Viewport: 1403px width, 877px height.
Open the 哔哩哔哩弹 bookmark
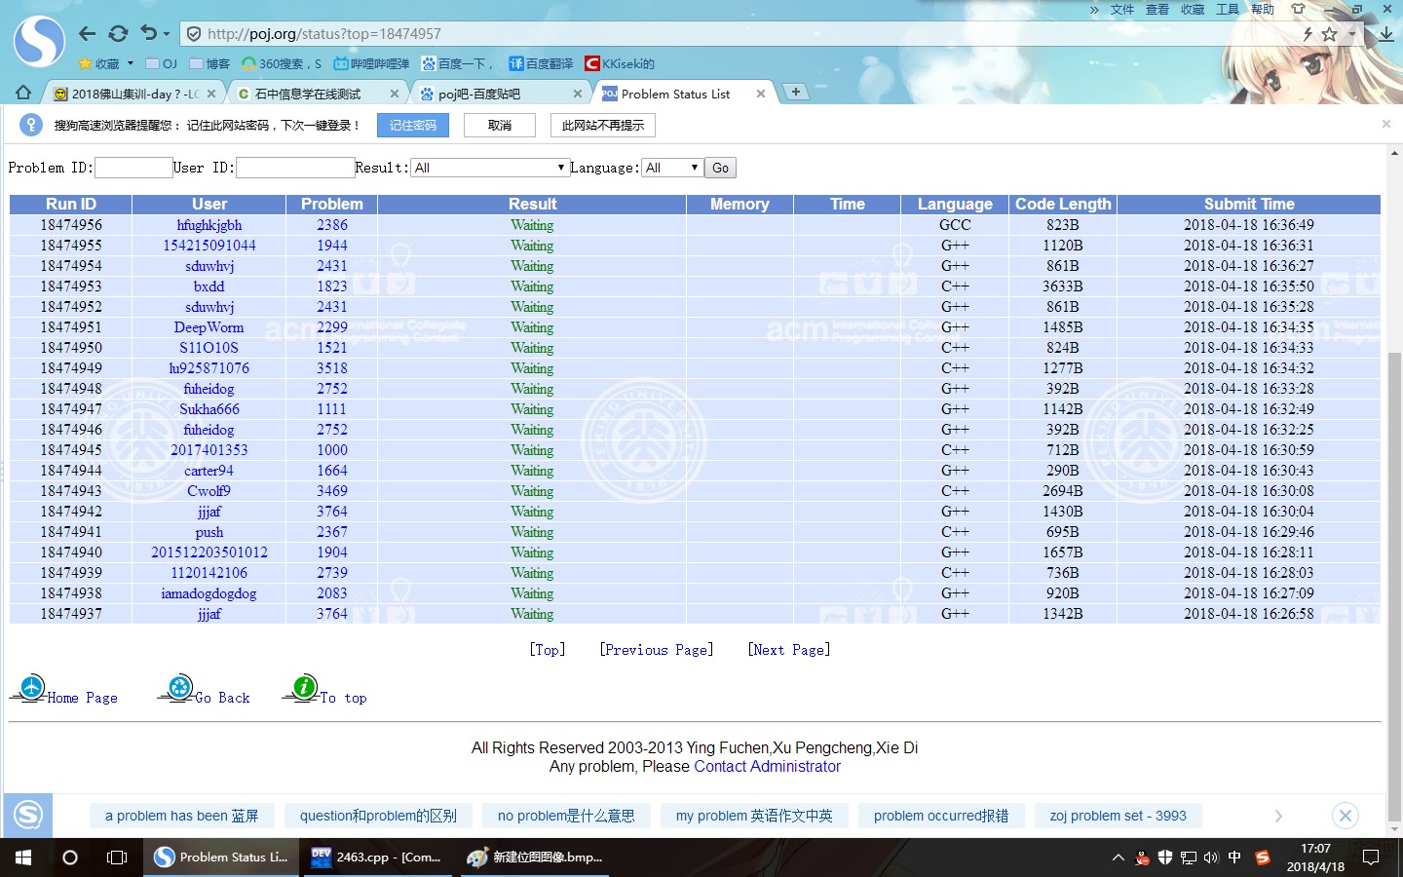pyautogui.click(x=371, y=63)
